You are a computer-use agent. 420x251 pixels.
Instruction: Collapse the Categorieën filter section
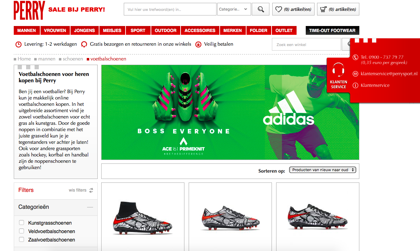pyautogui.click(x=90, y=207)
